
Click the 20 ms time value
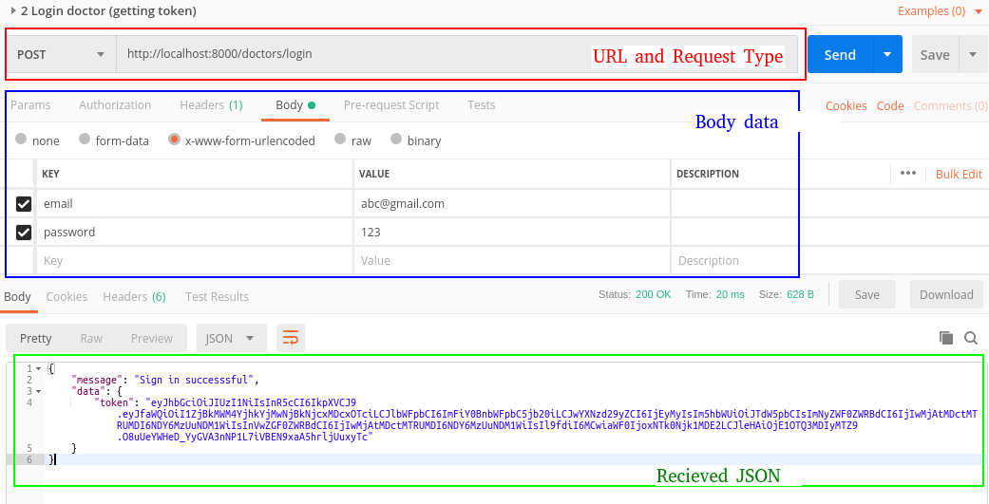(x=731, y=294)
